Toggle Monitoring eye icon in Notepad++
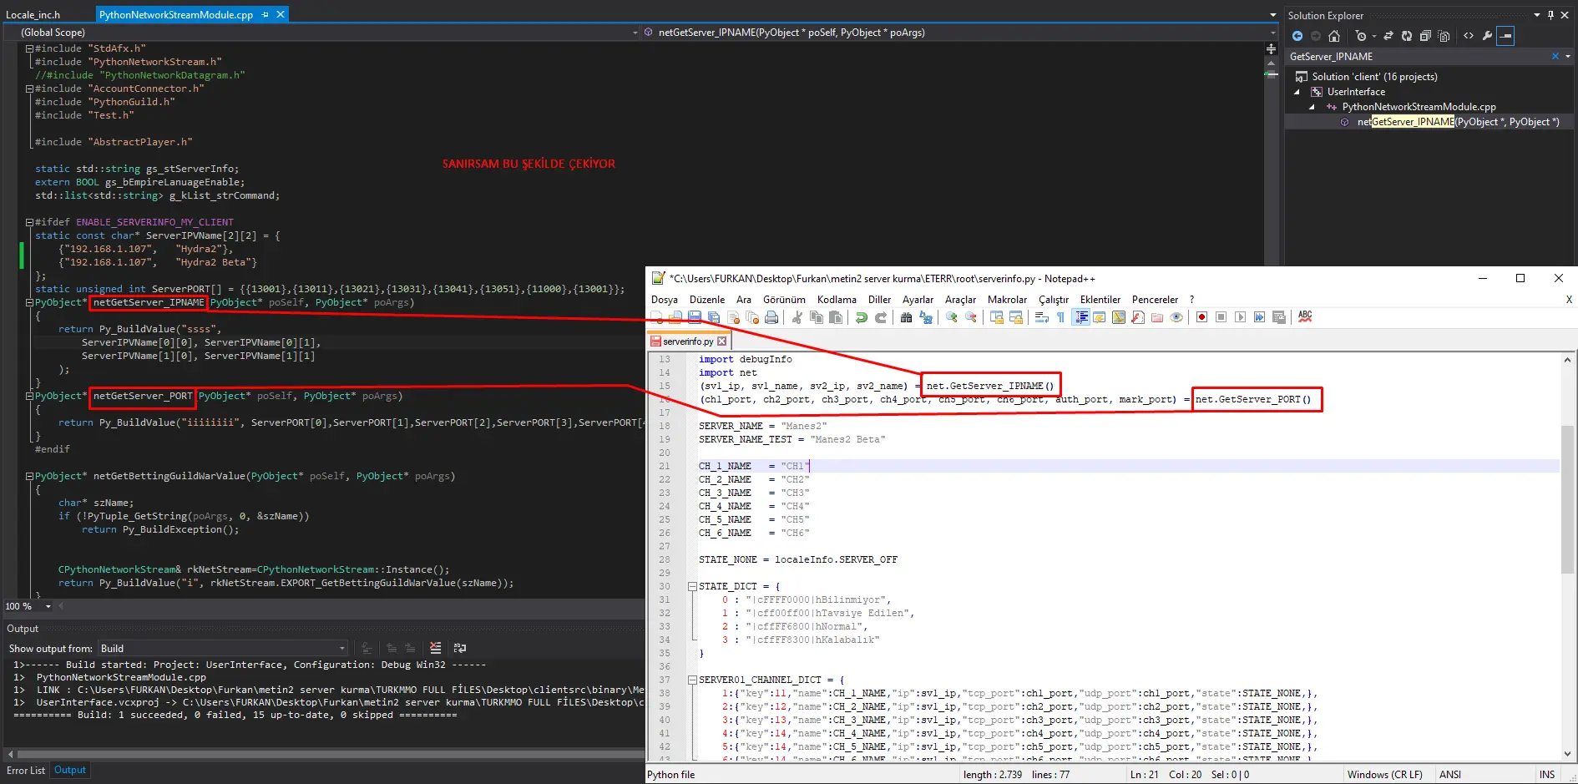The width and height of the screenshot is (1578, 784). [1176, 317]
